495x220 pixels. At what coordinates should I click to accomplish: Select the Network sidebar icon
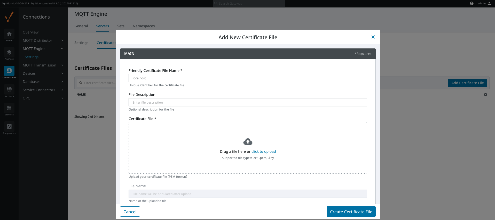(9, 90)
